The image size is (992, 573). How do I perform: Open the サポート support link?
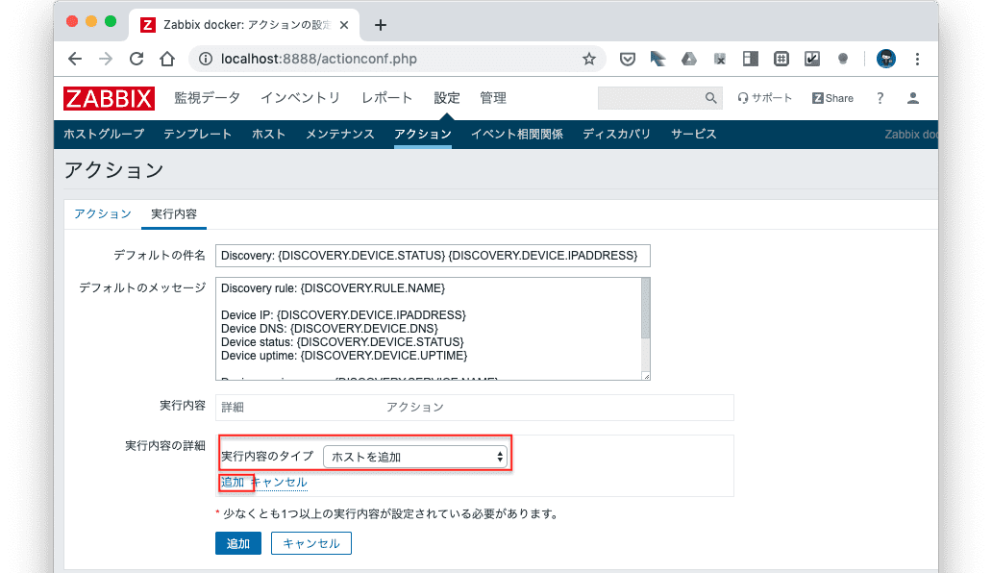(765, 98)
